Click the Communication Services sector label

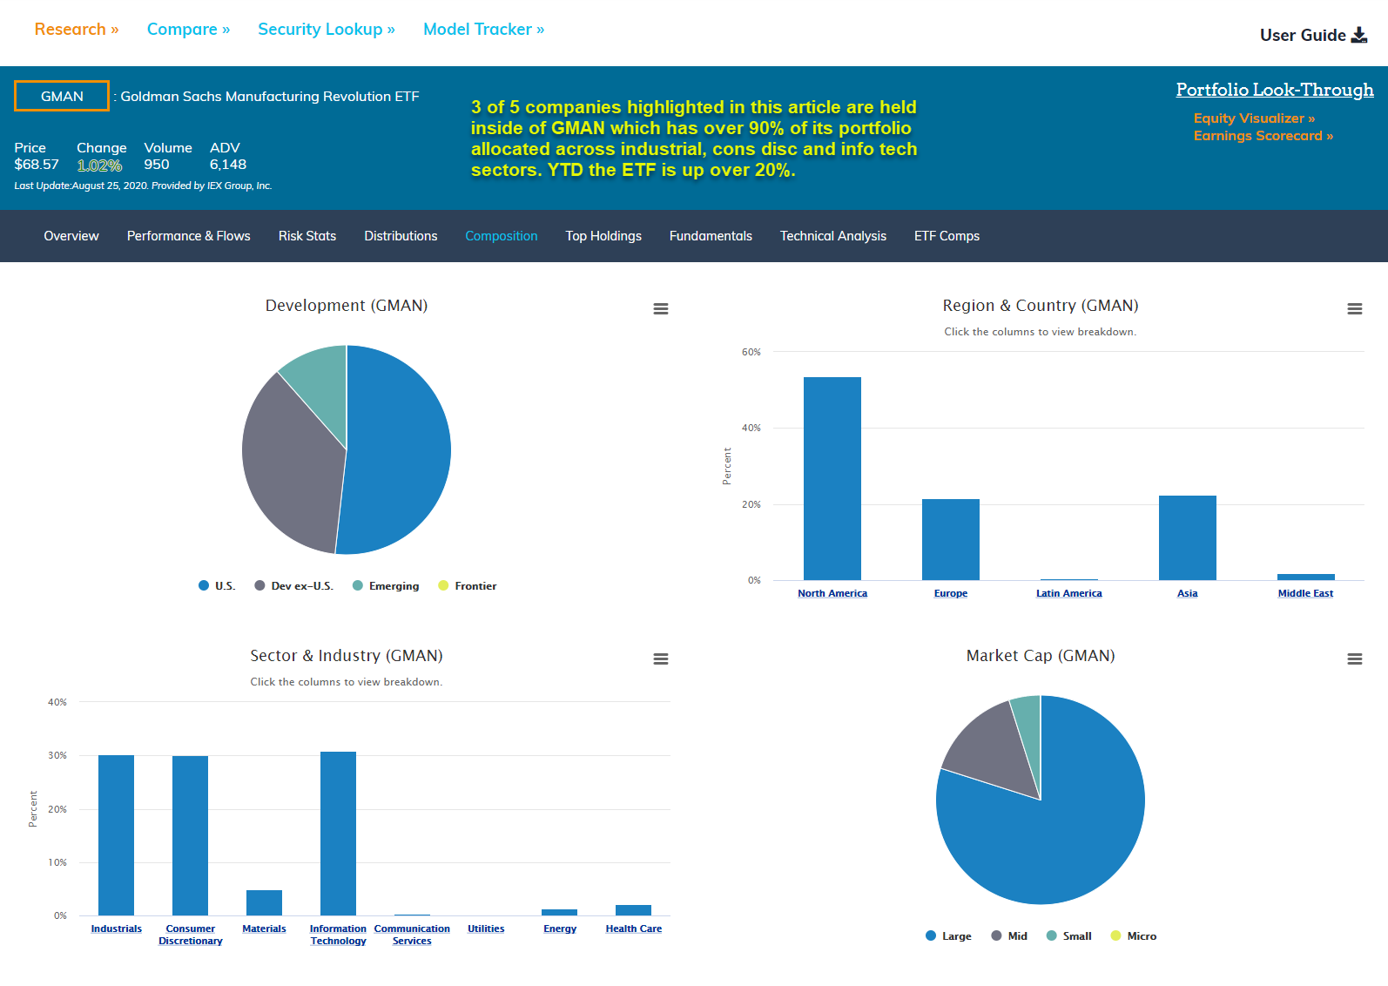412,935
